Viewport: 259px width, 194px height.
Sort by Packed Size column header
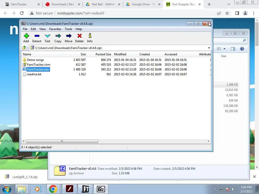(x=100, y=54)
